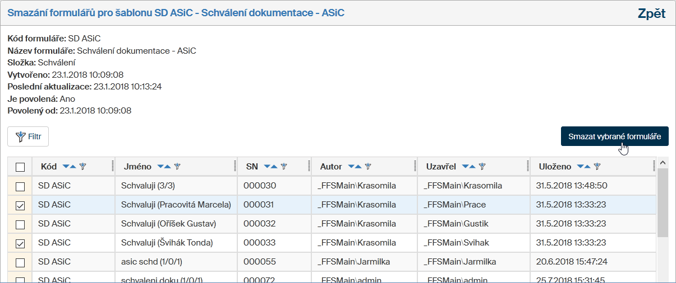This screenshot has width=676, height=283.
Task: Sort SN column descending with down arrow
Action: tap(268, 167)
